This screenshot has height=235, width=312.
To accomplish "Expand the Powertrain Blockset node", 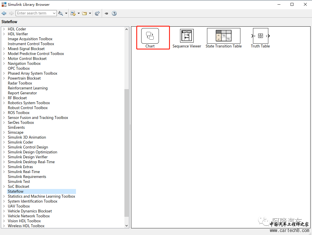I will [x=4, y=78].
